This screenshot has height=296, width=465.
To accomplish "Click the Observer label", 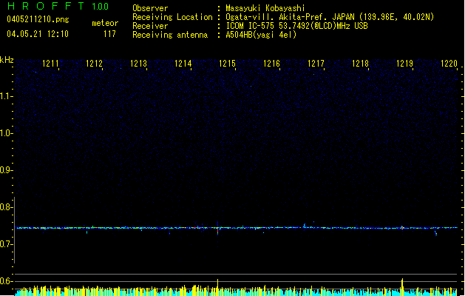I will [x=150, y=8].
